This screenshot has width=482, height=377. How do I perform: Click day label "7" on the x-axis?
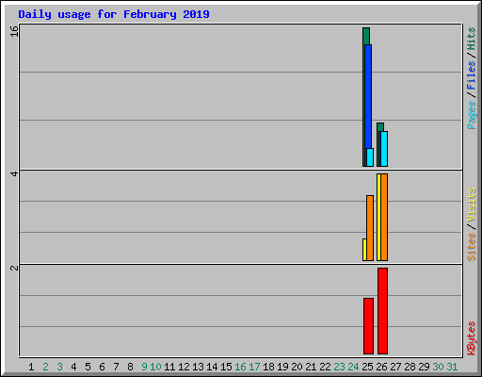[116, 367]
